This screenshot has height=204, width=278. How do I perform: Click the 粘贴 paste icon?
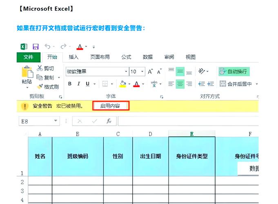click(27, 72)
